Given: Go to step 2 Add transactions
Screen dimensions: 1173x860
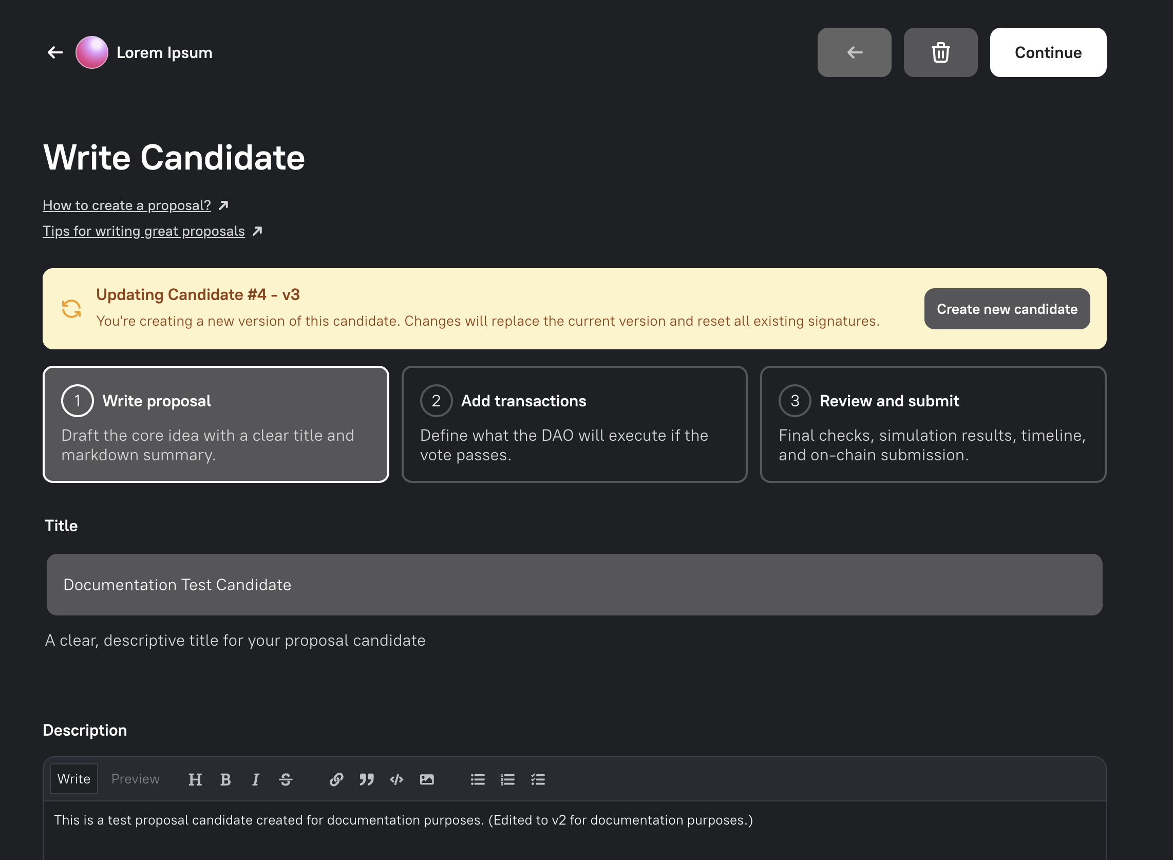Looking at the screenshot, I should [x=575, y=424].
